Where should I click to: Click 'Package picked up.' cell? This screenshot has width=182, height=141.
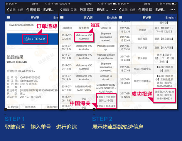[x=106, y=47]
